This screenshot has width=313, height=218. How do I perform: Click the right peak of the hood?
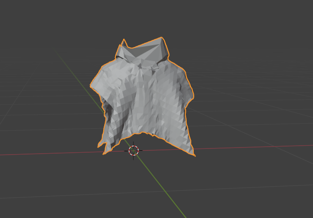click(x=162, y=39)
